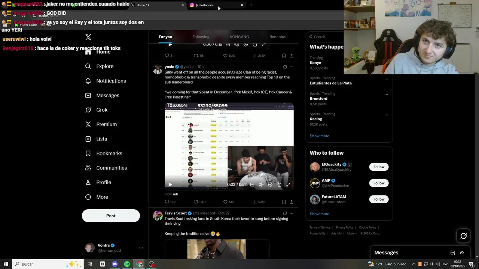Open Premium in the sidebar
Image resolution: width=479 pixels, height=269 pixels.
pyautogui.click(x=101, y=124)
